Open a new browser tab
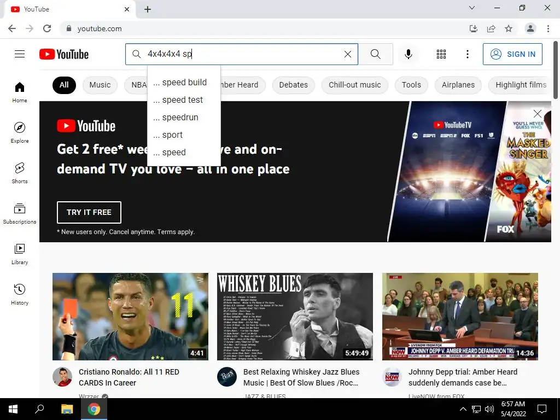The image size is (560, 420). (x=148, y=9)
